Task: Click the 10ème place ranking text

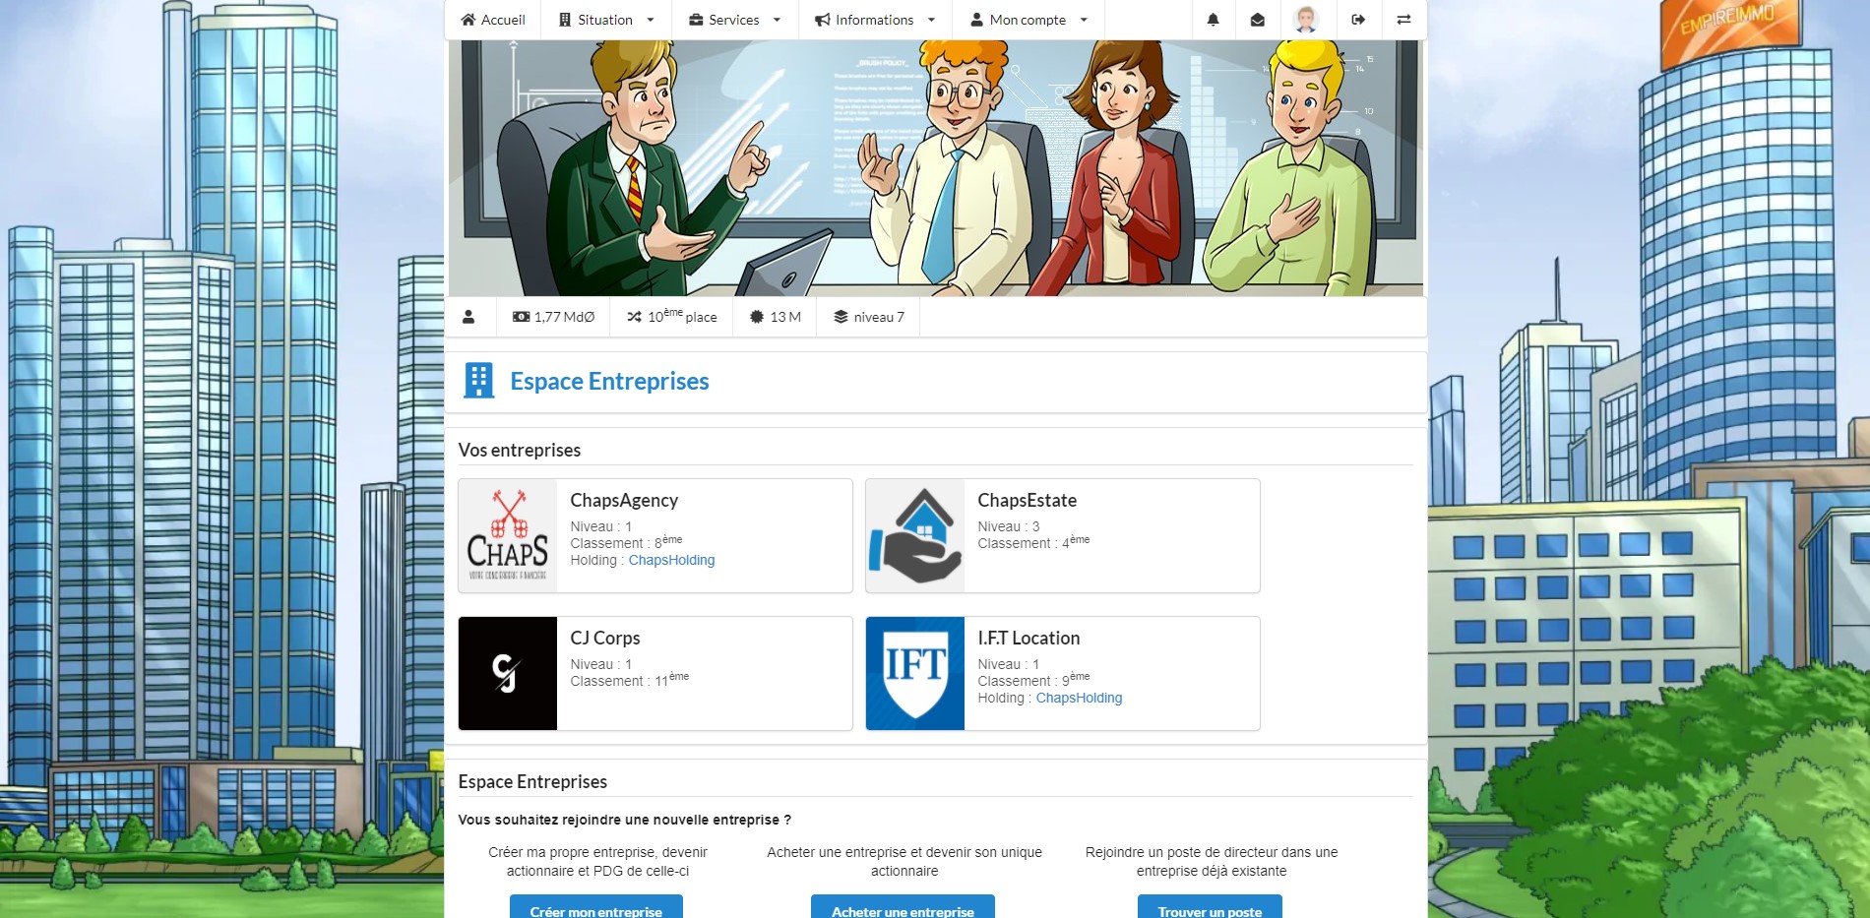Action: (x=682, y=316)
